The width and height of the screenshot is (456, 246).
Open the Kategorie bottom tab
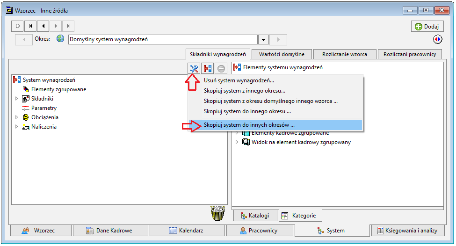(300, 216)
